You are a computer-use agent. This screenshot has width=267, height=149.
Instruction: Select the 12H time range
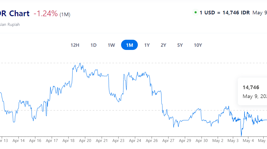pyautogui.click(x=75, y=45)
